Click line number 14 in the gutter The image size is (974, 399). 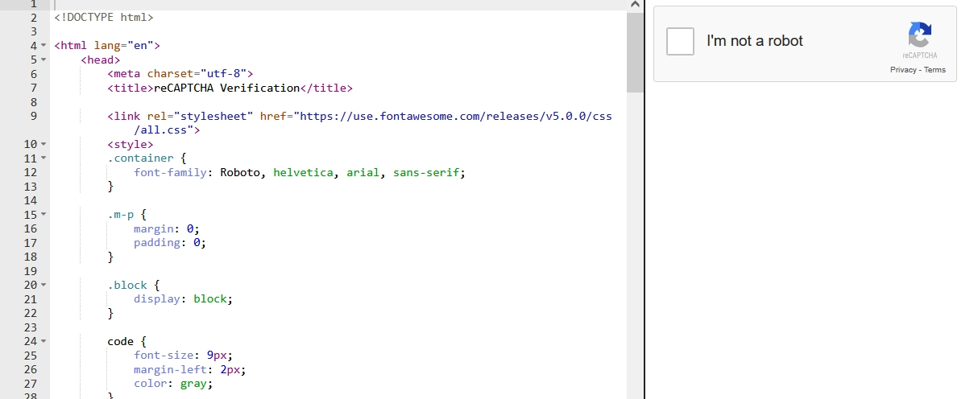click(x=31, y=200)
